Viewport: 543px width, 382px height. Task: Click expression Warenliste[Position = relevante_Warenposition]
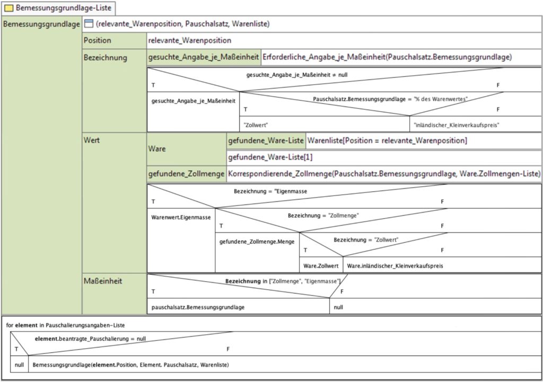[x=387, y=140]
